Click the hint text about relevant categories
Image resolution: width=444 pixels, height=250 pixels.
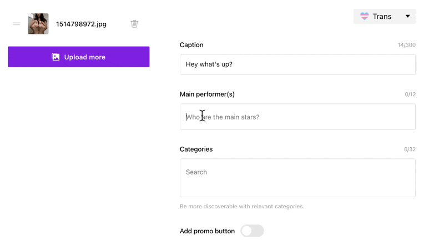click(242, 206)
